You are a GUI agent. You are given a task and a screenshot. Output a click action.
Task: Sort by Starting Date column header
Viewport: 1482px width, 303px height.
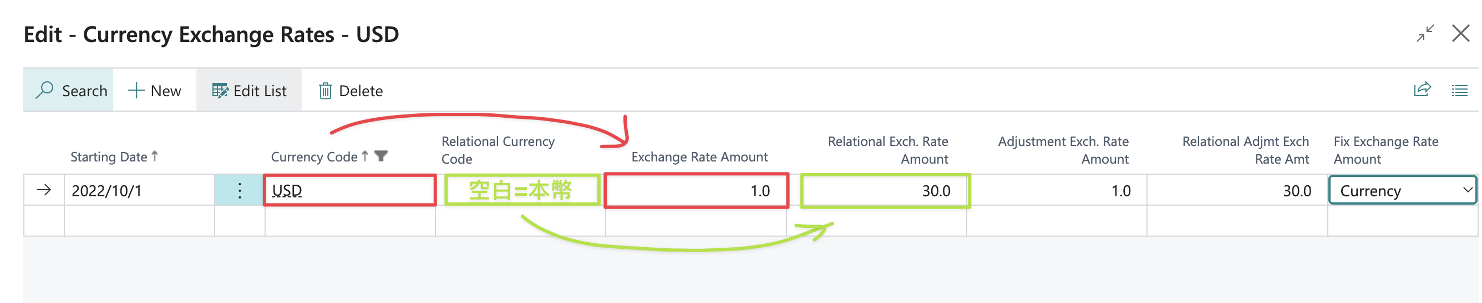pyautogui.click(x=109, y=156)
